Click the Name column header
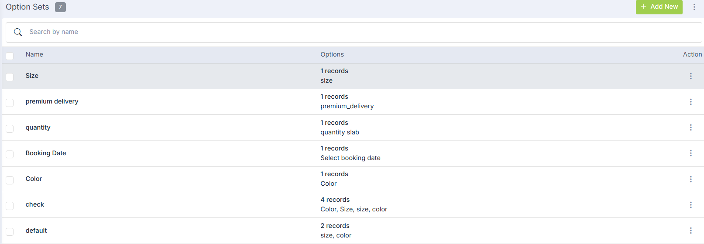Image resolution: width=704 pixels, height=244 pixels. point(34,54)
